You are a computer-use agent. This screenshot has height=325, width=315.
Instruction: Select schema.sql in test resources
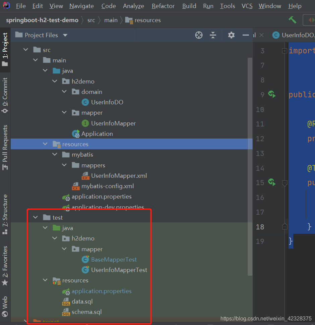(x=86, y=312)
